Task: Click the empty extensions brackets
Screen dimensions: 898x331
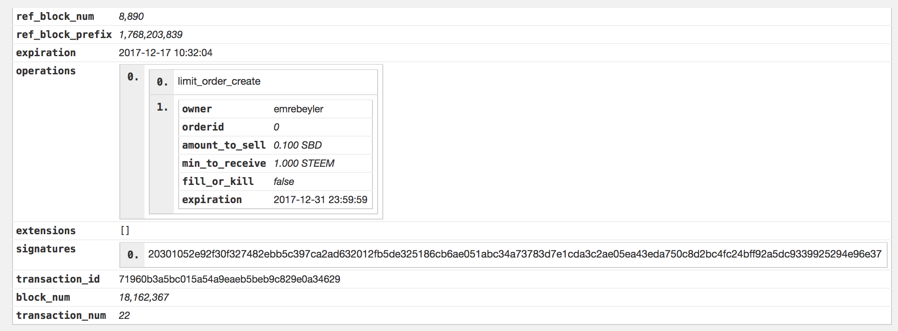Action: coord(125,231)
